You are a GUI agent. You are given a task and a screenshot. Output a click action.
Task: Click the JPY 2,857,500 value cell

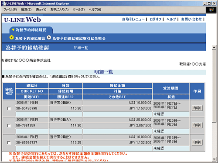[x=117, y=126]
